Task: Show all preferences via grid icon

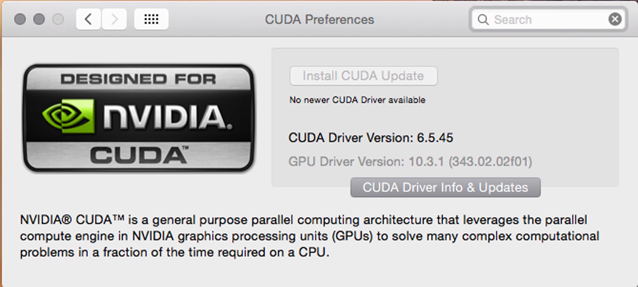Action: coord(151,19)
